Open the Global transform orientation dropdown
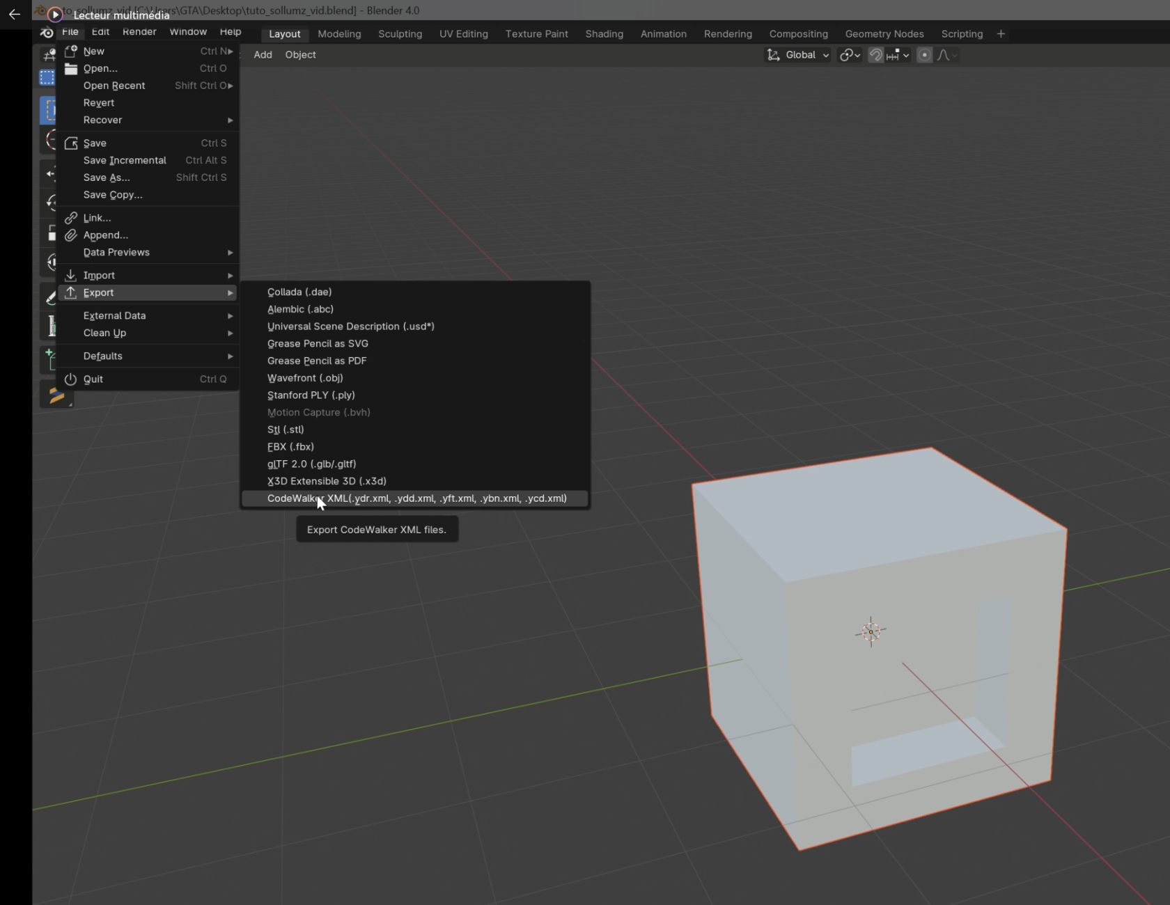Screen dimensions: 1170x905 click(x=798, y=55)
